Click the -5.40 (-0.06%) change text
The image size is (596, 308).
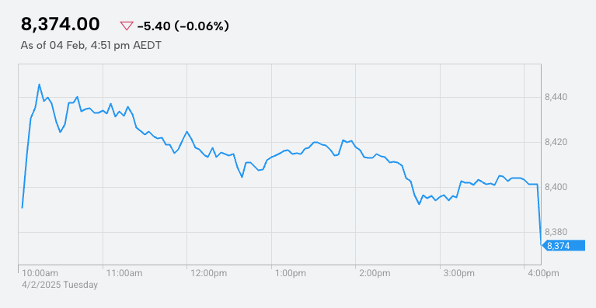click(x=183, y=26)
